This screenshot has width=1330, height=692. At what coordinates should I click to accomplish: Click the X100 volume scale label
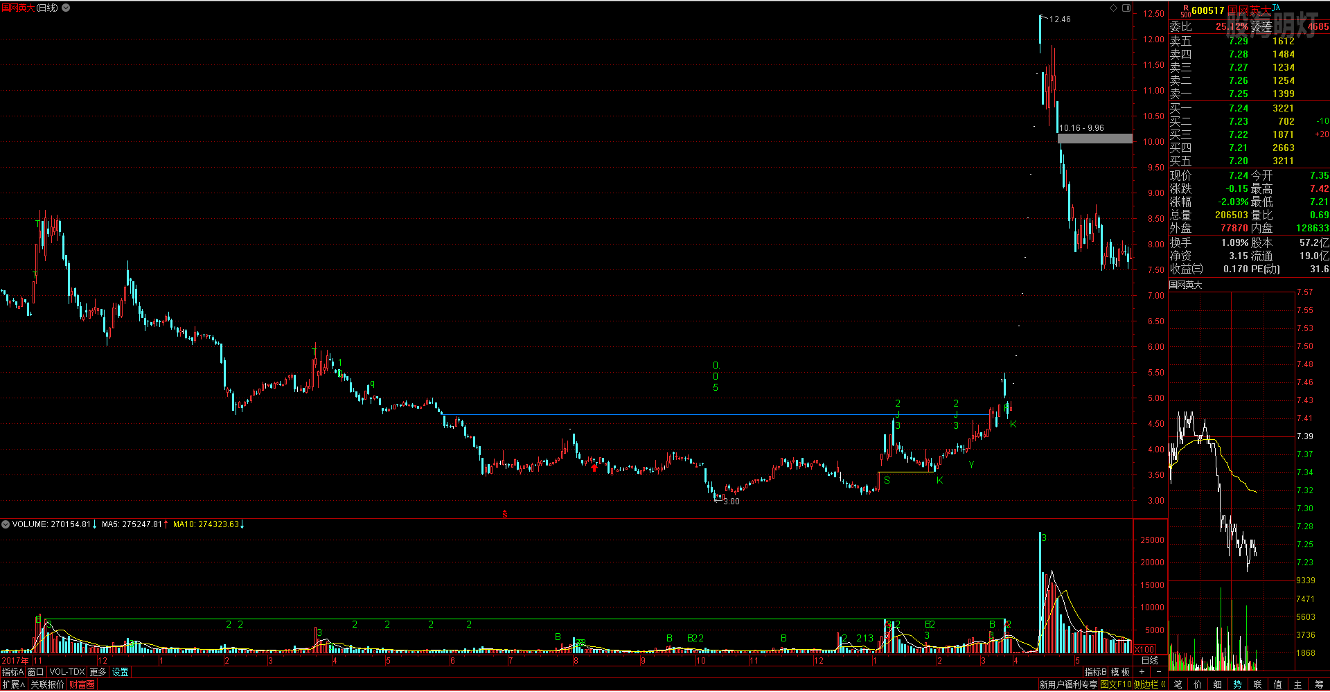coord(1145,650)
